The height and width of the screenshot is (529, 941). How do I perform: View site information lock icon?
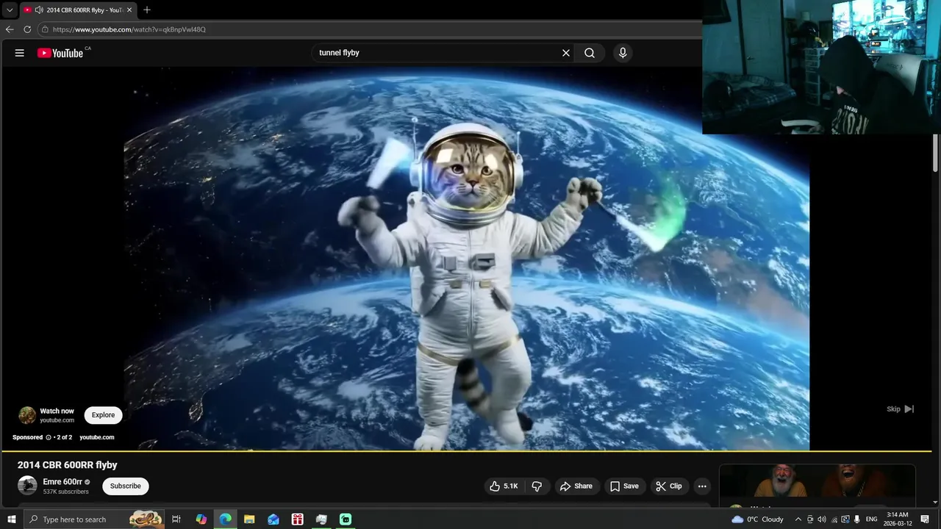(x=45, y=29)
